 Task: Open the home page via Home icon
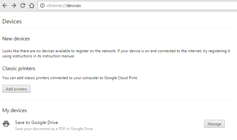(x=31, y=5)
